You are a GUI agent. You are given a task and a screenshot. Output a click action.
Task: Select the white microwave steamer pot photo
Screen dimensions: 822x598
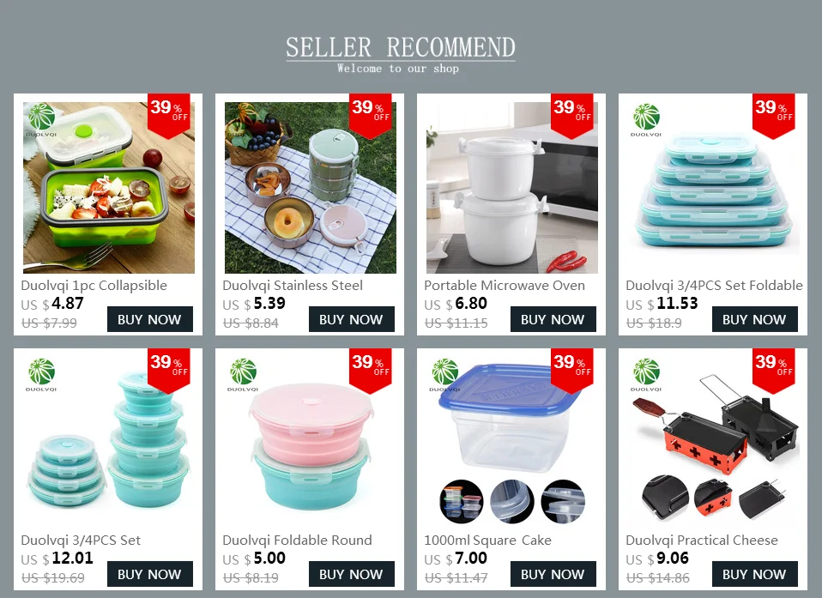pos(512,188)
